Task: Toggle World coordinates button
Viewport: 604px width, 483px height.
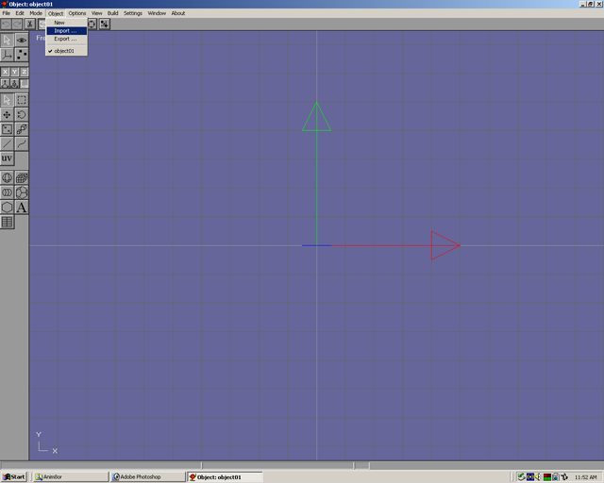Action: coord(5,83)
